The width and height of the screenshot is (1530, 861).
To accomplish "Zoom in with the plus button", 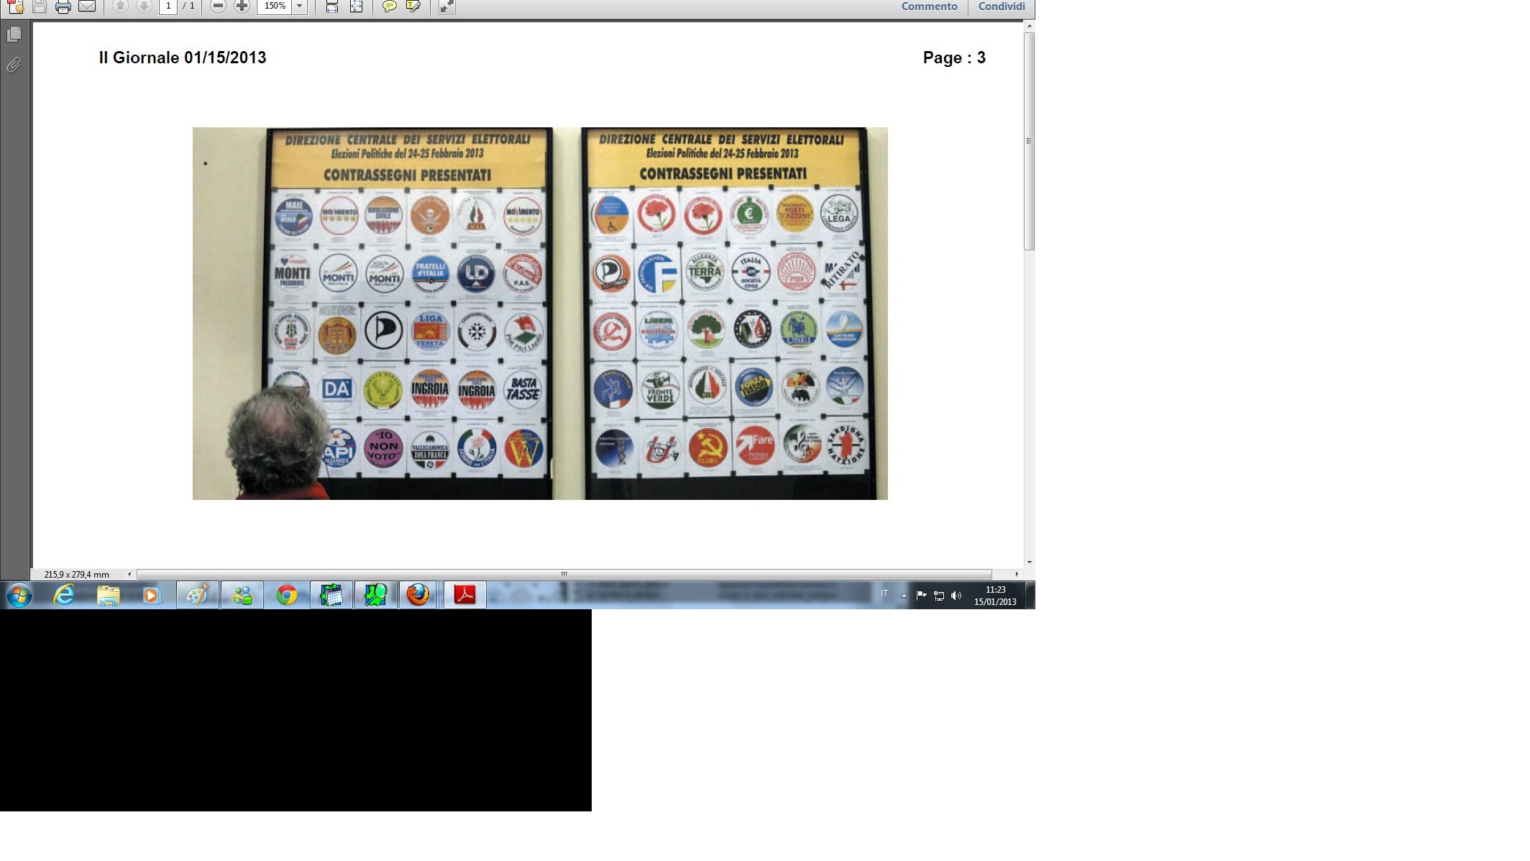I will pyautogui.click(x=242, y=6).
